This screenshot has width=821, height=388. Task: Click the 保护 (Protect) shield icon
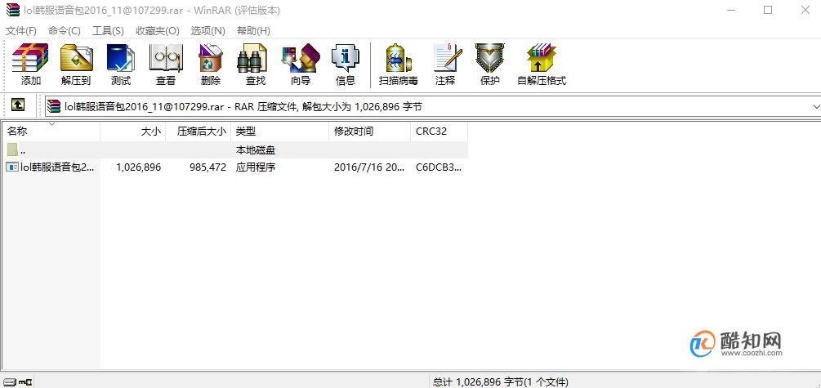coord(489,58)
